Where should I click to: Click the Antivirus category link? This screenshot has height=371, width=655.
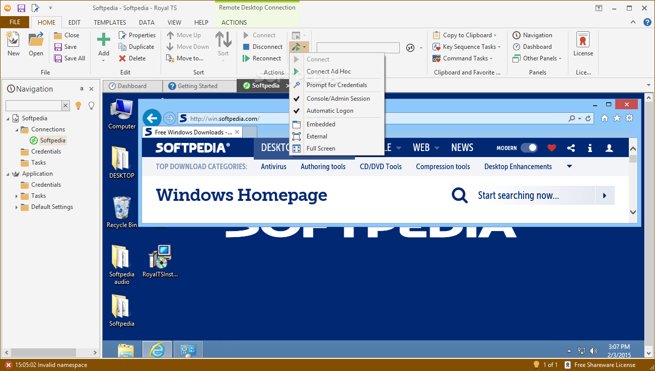[273, 167]
